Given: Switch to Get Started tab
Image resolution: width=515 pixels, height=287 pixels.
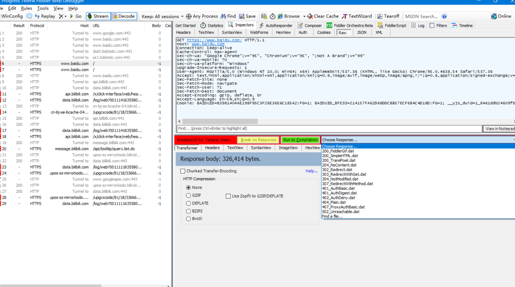Looking at the screenshot, I should coord(185,26).
